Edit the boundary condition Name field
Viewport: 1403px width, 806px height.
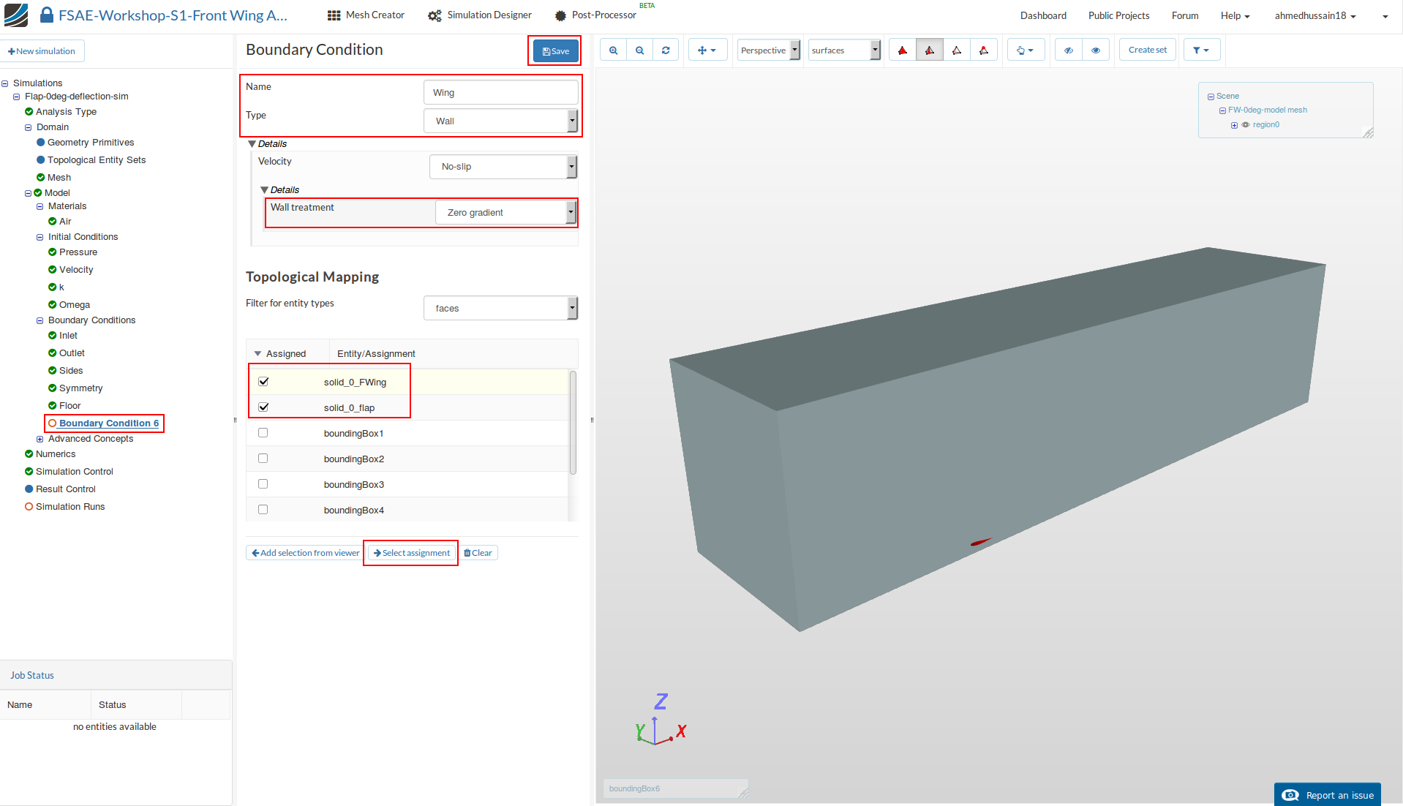coord(500,92)
